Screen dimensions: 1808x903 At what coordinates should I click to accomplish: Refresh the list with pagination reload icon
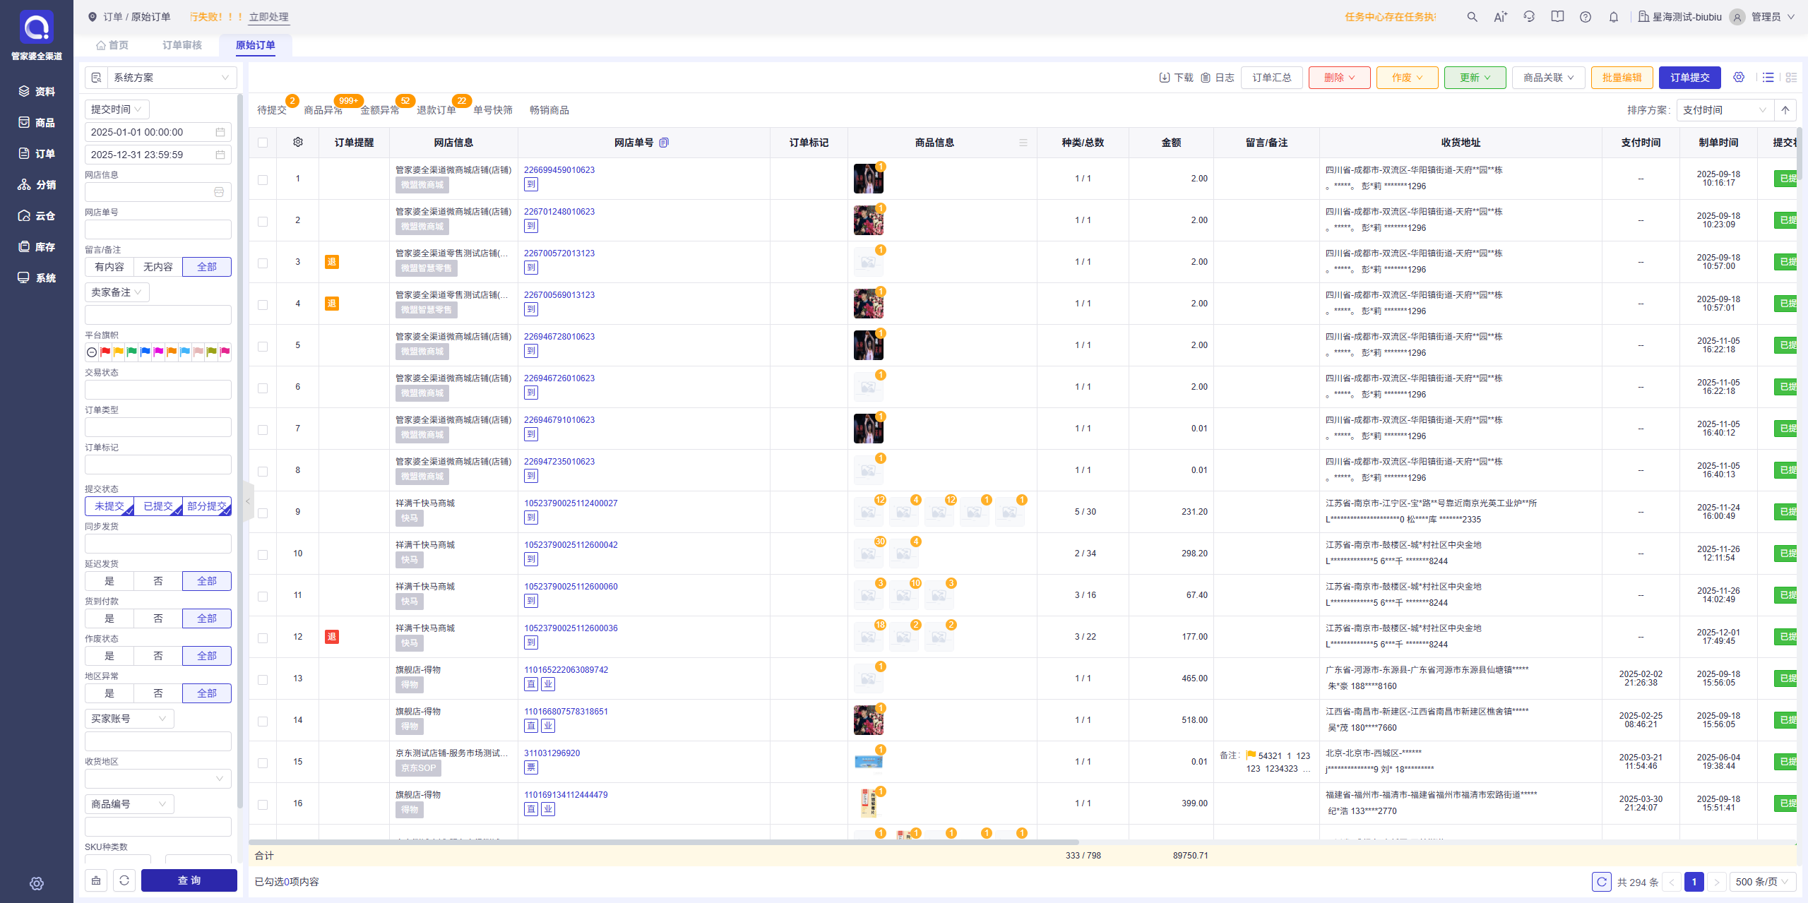pos(1602,882)
